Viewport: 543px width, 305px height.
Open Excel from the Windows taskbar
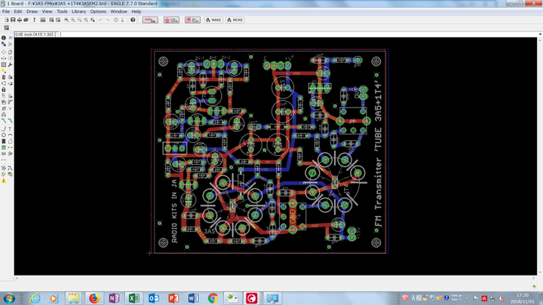pos(133,297)
